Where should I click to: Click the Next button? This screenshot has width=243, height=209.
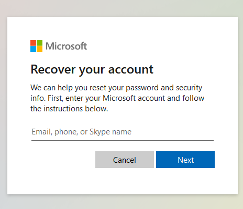tap(185, 160)
